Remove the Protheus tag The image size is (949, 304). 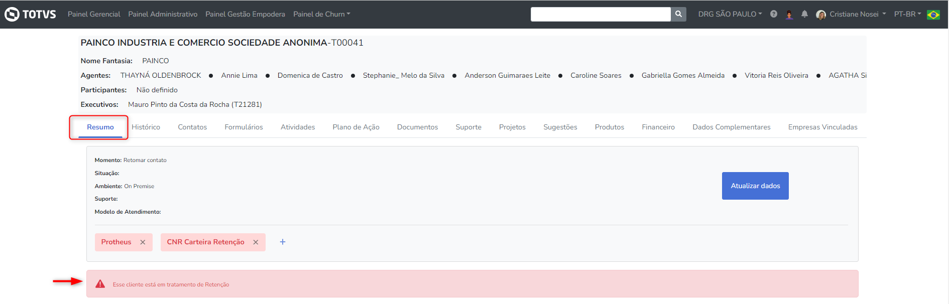[x=143, y=242]
